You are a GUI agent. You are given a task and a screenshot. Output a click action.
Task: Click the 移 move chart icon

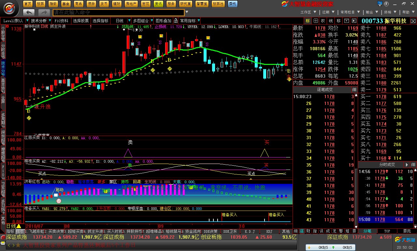[338, 21]
